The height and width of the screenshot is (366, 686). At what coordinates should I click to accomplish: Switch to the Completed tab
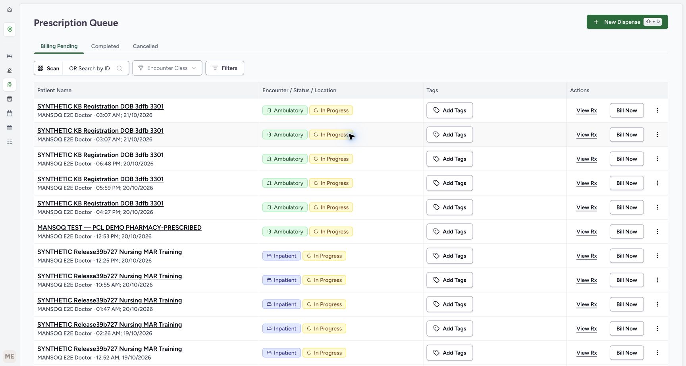click(105, 46)
